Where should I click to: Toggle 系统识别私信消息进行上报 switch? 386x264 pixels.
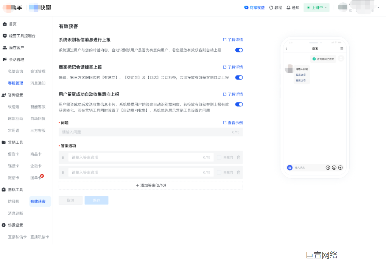[x=238, y=50]
